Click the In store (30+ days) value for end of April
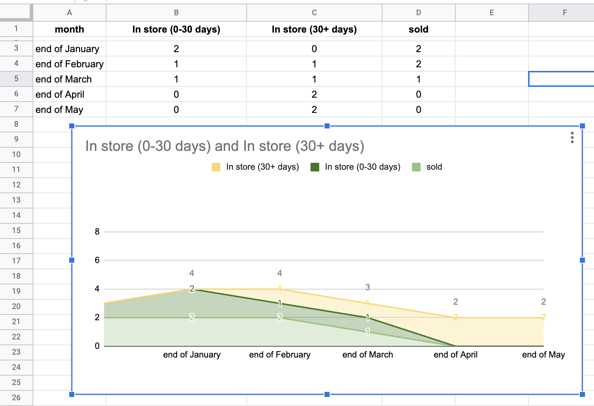Screen dimensions: 594x406 314,94
